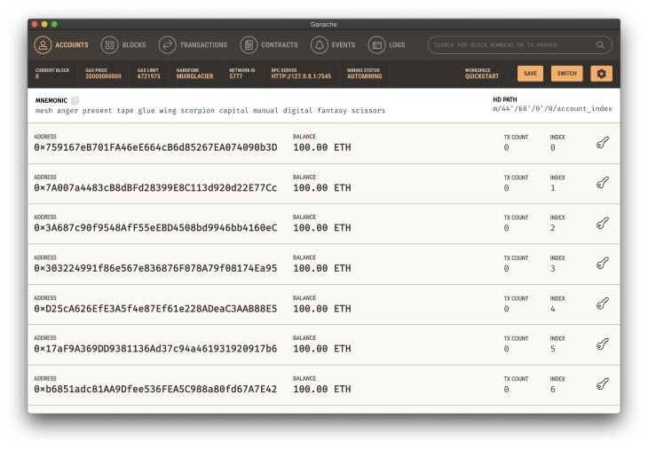Switch to the Blocks tab
648x450 pixels.
tap(123, 44)
